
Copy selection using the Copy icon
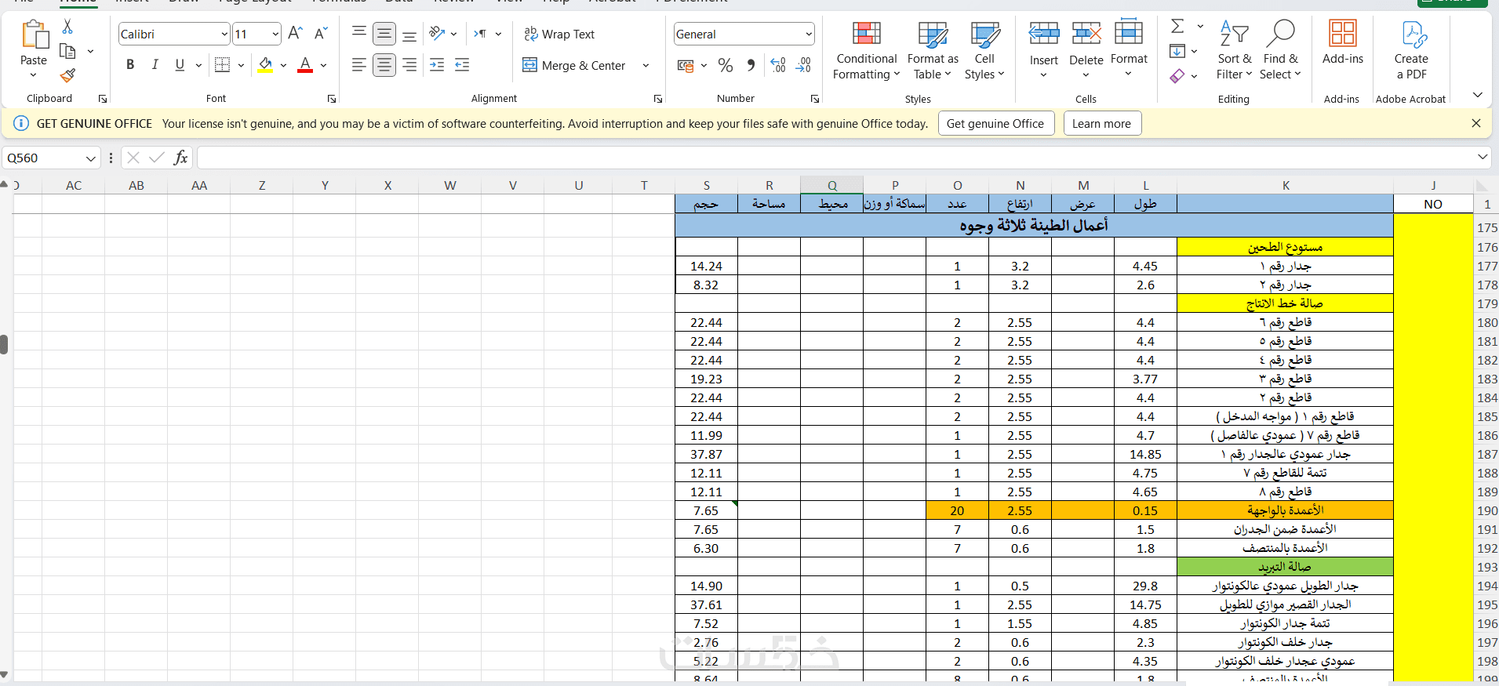pyautogui.click(x=67, y=52)
